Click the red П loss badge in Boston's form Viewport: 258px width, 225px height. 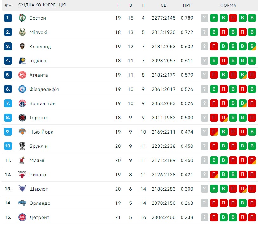click(233, 18)
